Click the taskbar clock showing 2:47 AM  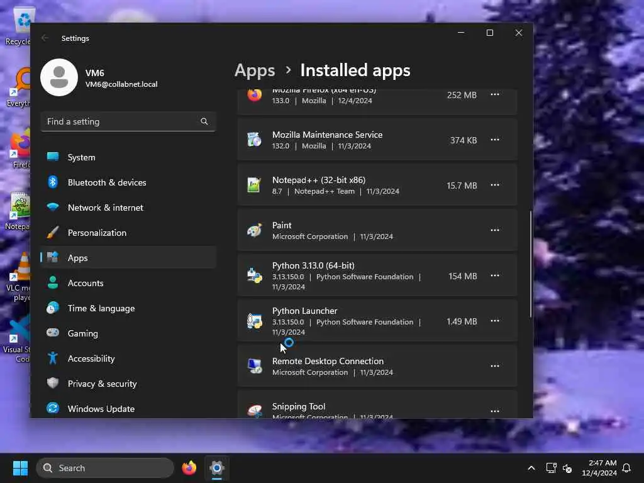pyautogui.click(x=599, y=468)
